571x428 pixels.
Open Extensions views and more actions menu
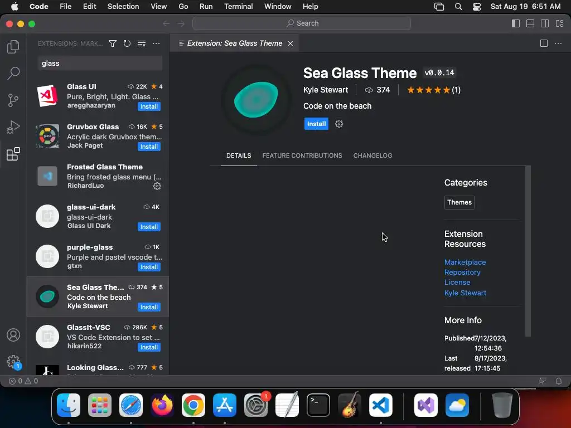tap(156, 43)
